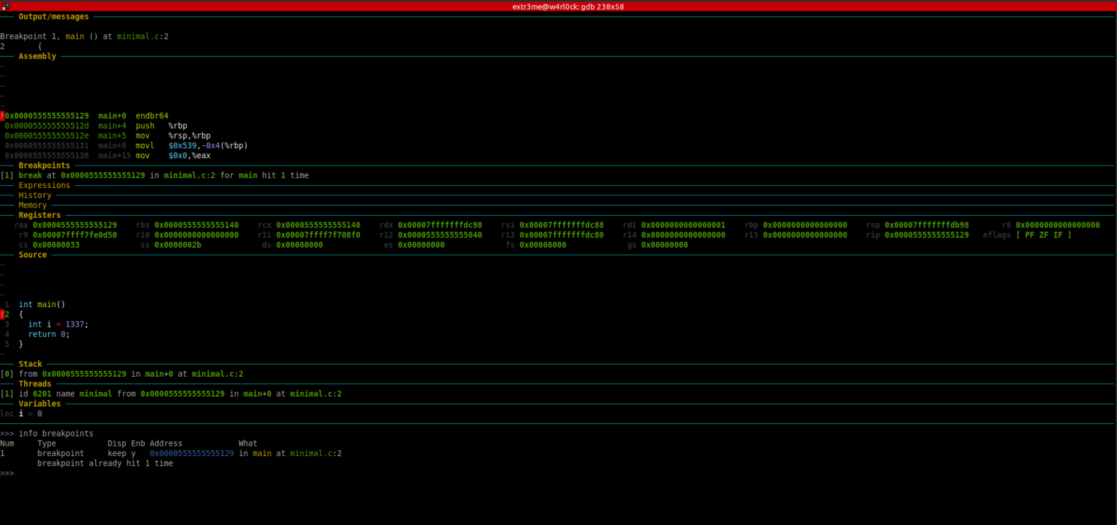Click the breakpoint marker beside address 0x0000555555555129
The image size is (1117, 525).
(2, 115)
